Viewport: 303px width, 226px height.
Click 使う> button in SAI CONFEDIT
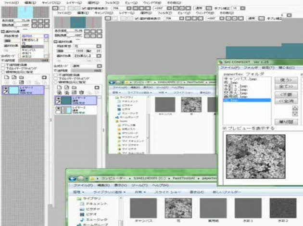click(x=286, y=80)
